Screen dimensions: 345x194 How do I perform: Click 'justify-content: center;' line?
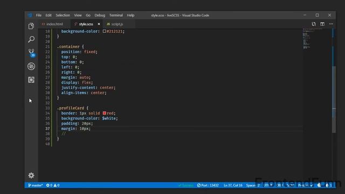click(x=88, y=87)
